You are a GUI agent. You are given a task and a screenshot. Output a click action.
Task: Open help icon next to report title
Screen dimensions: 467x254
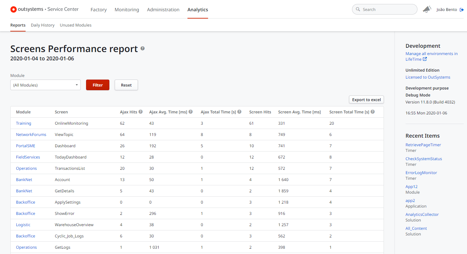(x=143, y=48)
